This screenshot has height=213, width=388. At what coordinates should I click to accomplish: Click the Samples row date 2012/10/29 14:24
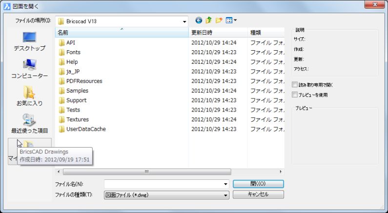point(214,91)
